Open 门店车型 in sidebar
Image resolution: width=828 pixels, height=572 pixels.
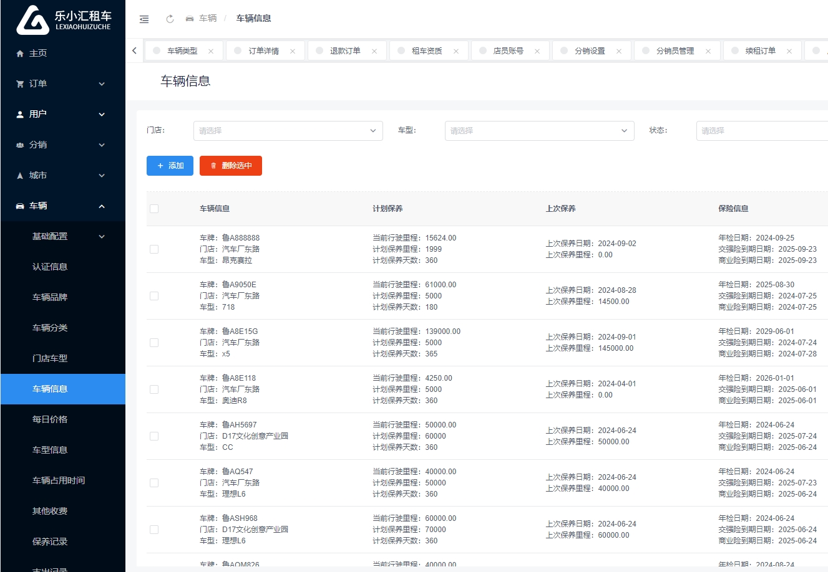tap(63, 359)
